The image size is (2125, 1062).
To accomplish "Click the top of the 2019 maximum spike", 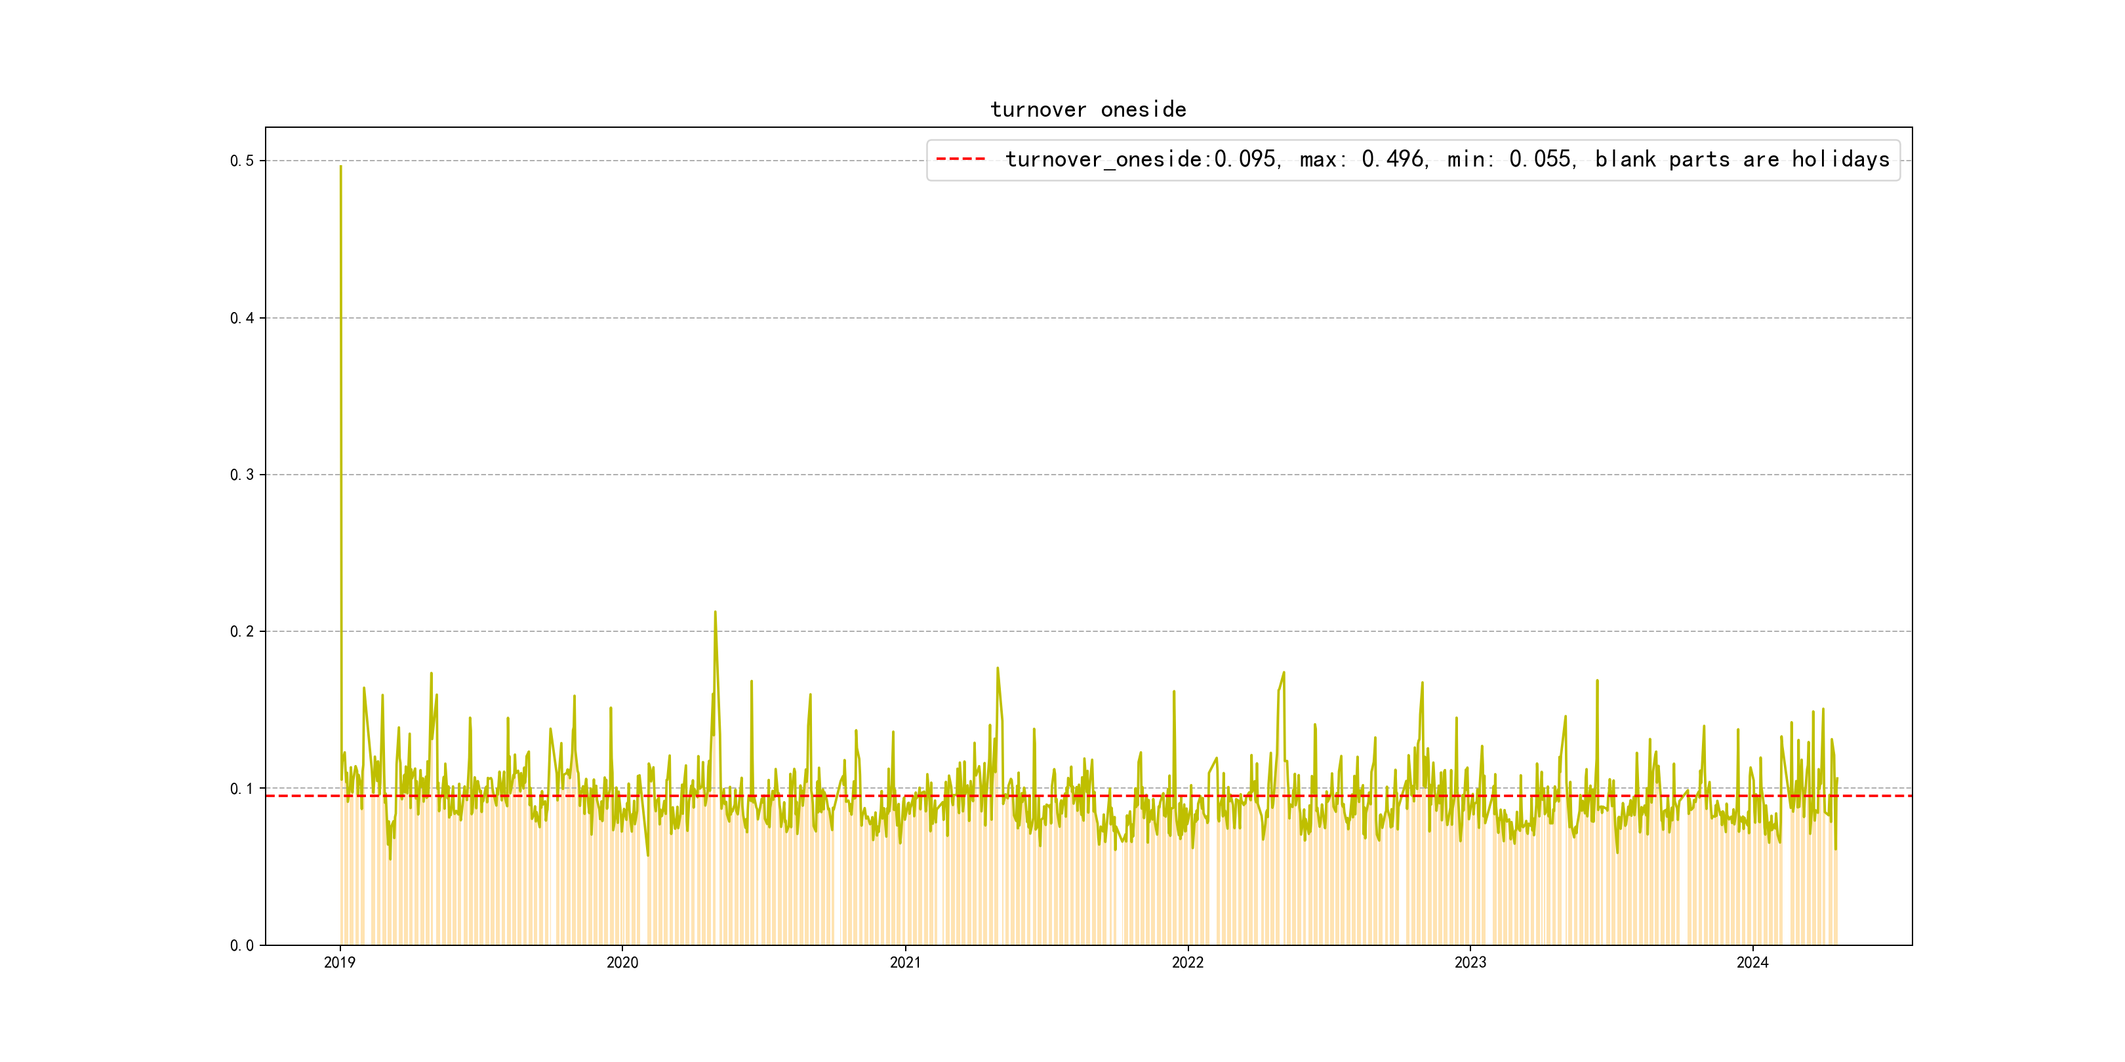I will pyautogui.click(x=340, y=167).
